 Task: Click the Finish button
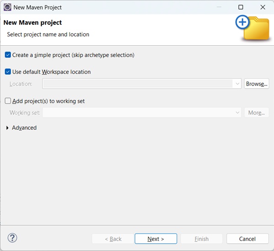[x=201, y=239]
